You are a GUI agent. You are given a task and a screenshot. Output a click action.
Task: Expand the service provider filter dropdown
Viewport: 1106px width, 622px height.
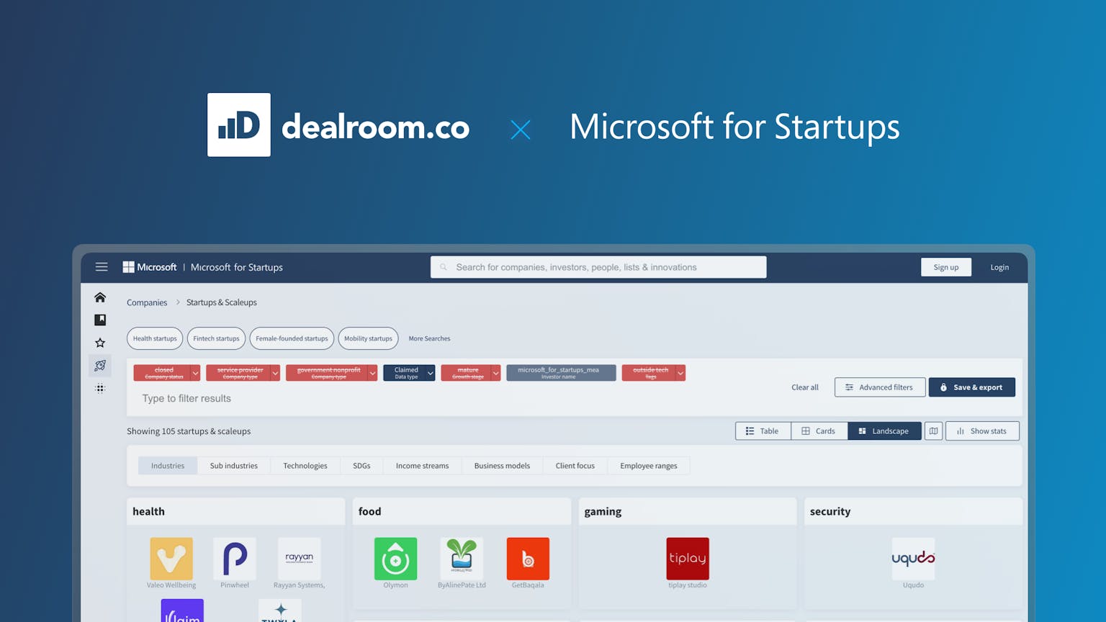(x=275, y=373)
